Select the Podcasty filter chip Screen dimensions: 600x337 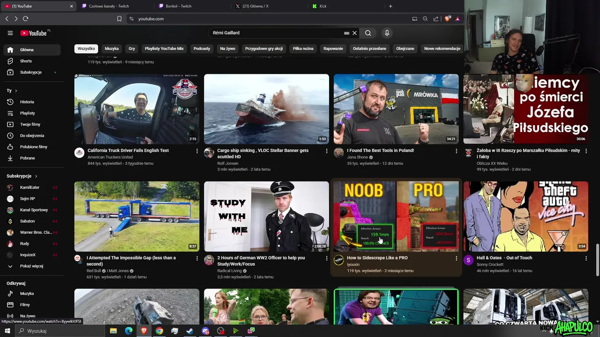point(202,49)
